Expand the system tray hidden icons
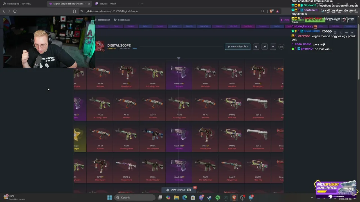The width and height of the screenshot is (360, 202). coord(312,198)
